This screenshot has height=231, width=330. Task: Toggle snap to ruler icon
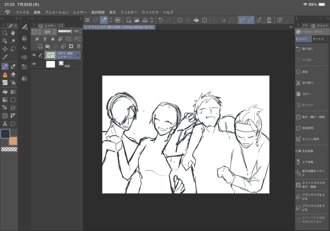[242, 20]
